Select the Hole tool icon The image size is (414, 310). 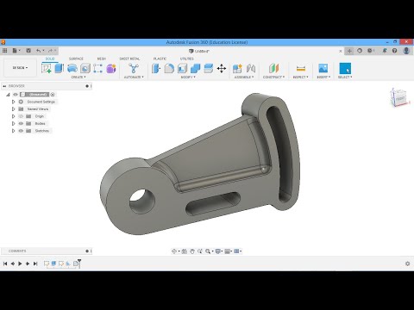(85, 68)
